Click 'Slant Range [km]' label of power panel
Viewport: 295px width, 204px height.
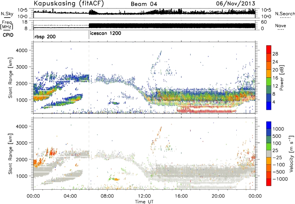tap(10, 78)
